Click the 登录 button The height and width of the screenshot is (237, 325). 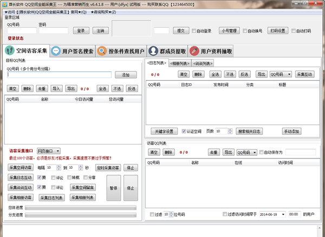[x=81, y=31]
